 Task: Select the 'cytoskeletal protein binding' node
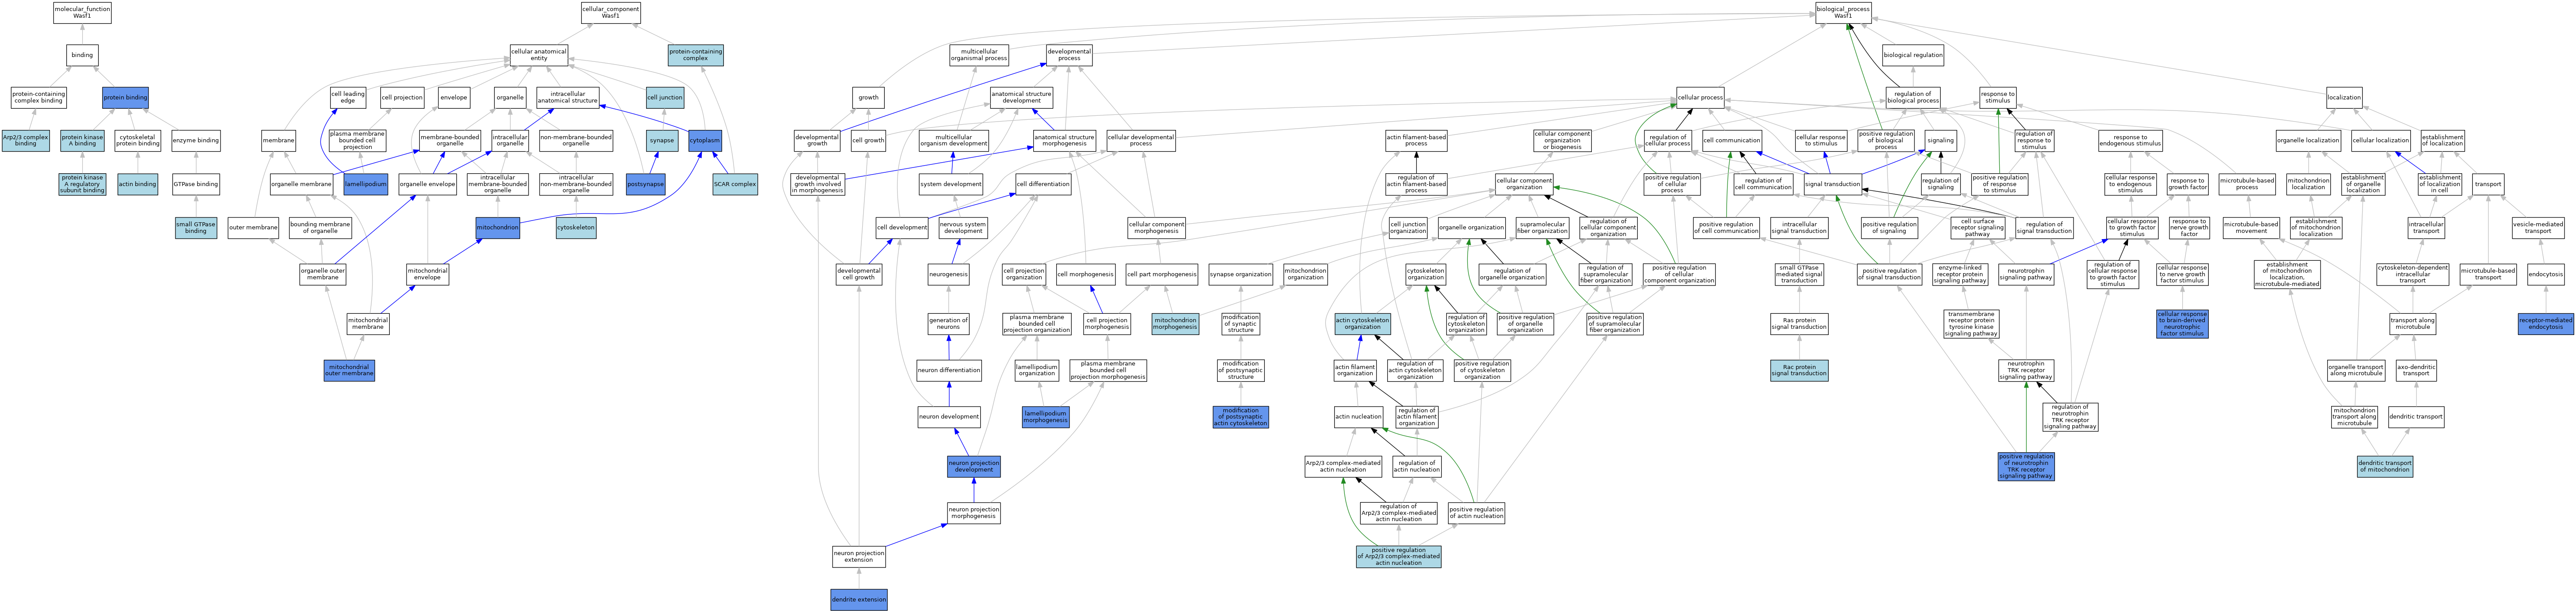[x=138, y=141]
